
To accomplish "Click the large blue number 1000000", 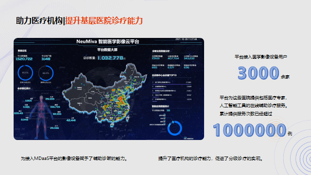I will coord(249,130).
